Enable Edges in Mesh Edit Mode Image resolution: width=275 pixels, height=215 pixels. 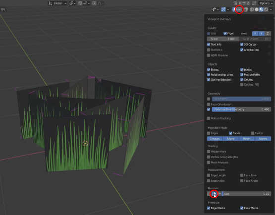pos(209,133)
